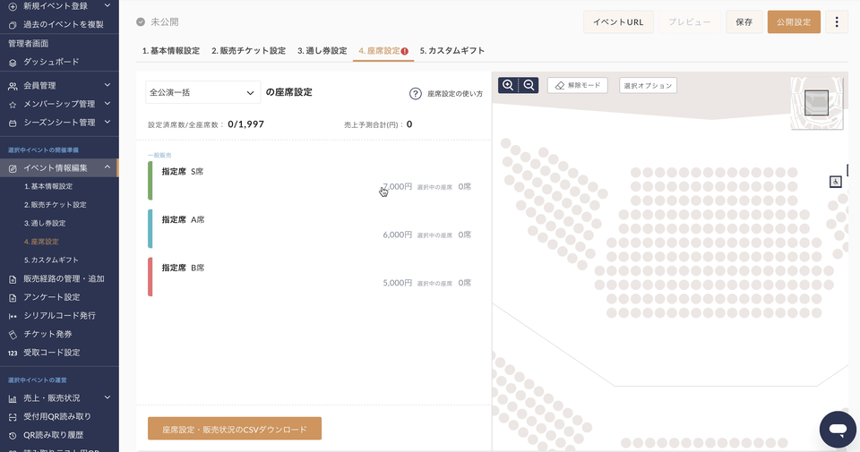
Task: Click the seat settings help question icon
Action: point(416,94)
